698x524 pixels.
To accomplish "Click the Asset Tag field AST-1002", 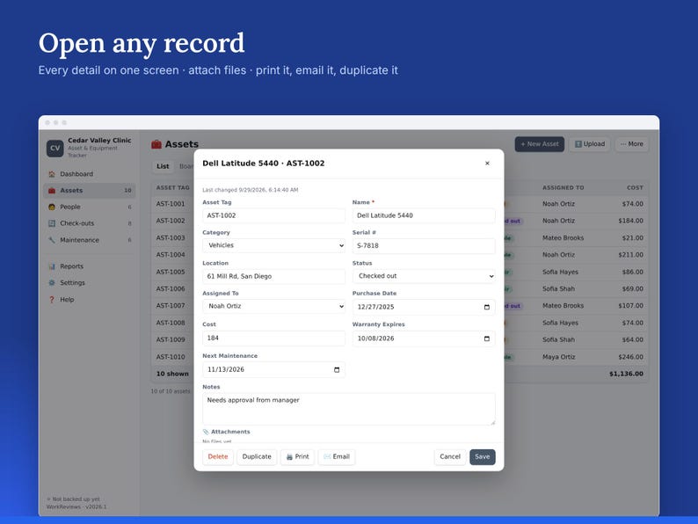I will (273, 215).
